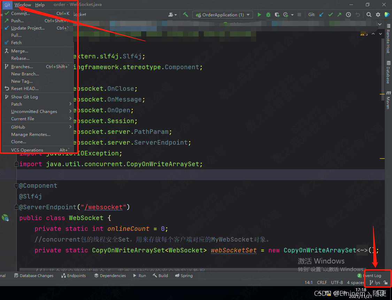Choose Clone... from Git menu

(38, 141)
